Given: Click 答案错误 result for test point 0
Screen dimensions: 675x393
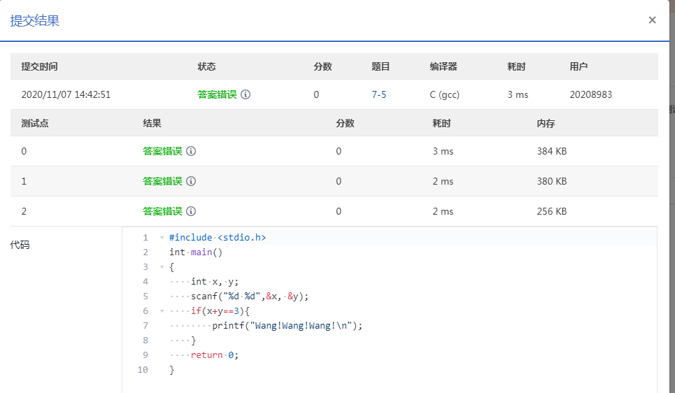Looking at the screenshot, I should click(162, 151).
